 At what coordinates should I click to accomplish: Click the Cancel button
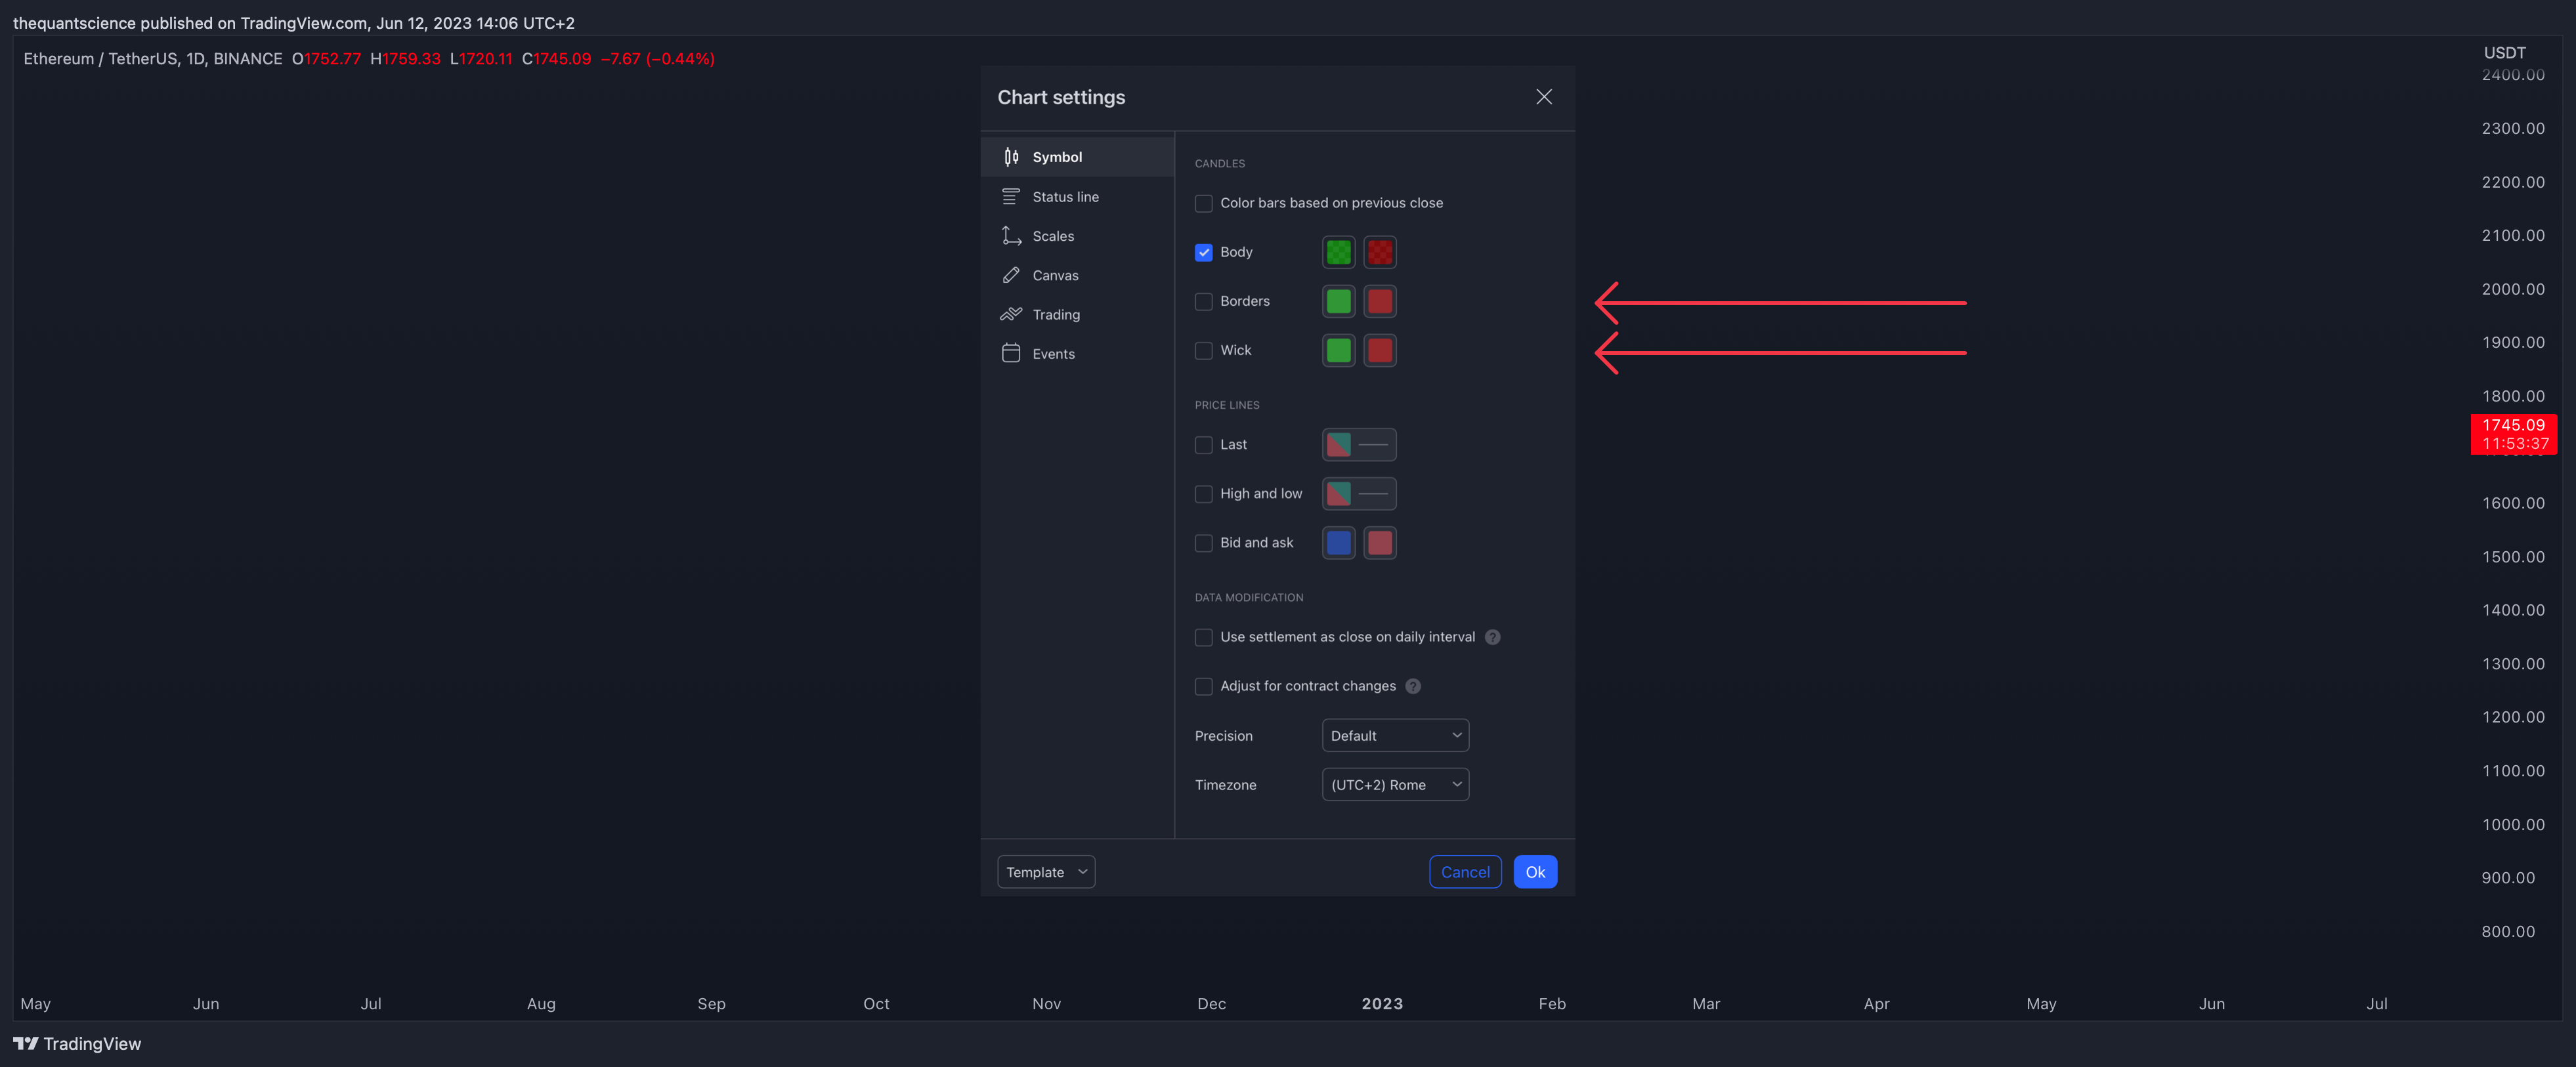click(x=1465, y=872)
